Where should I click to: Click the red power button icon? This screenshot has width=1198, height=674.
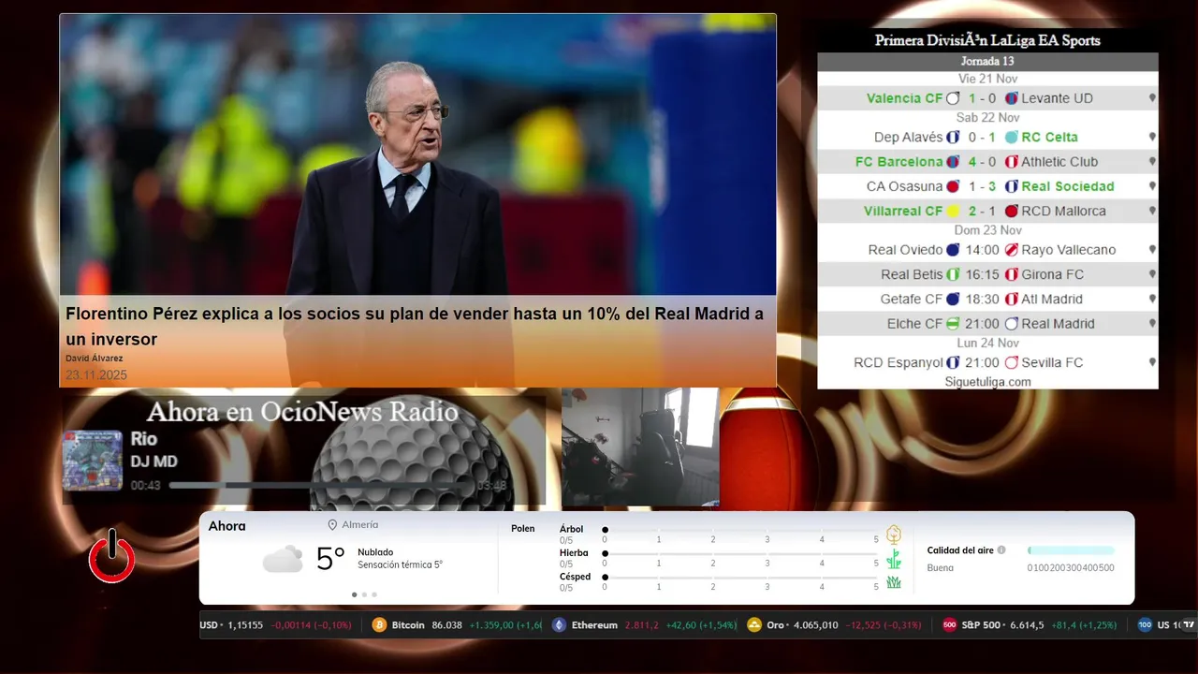[x=112, y=556]
